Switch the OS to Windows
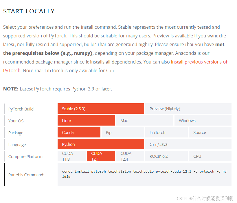237x203 pixels. (x=203, y=120)
